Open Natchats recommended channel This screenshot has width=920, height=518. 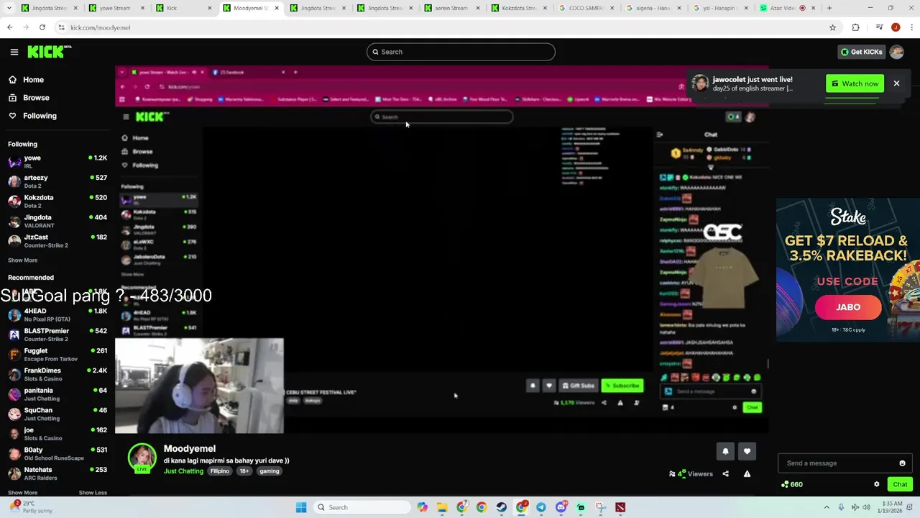click(57, 473)
